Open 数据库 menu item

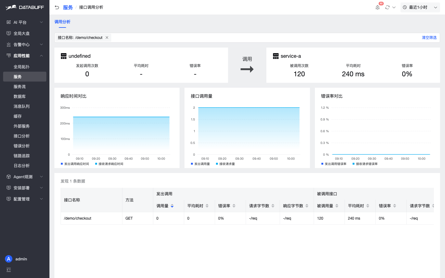pyautogui.click(x=25, y=96)
